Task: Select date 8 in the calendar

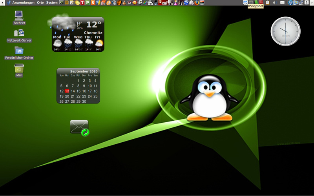Action: tap(78, 86)
